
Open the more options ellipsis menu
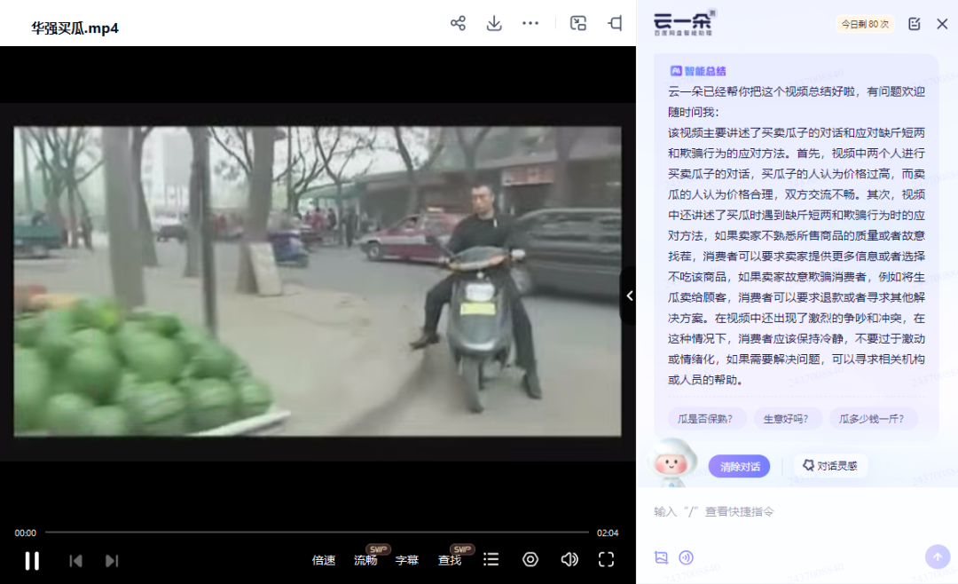coord(530,23)
